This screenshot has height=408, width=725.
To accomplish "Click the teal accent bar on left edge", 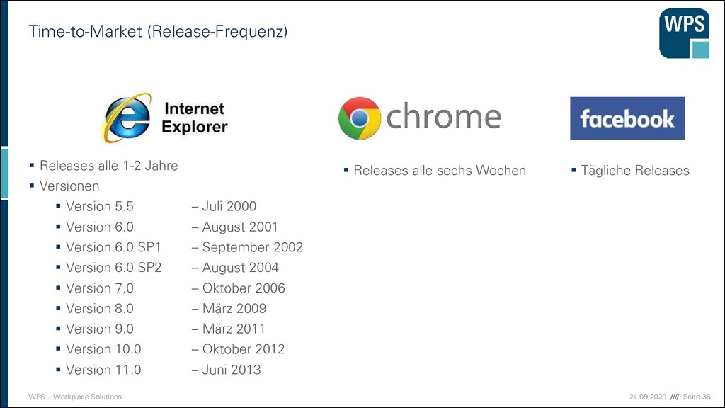I will [4, 174].
